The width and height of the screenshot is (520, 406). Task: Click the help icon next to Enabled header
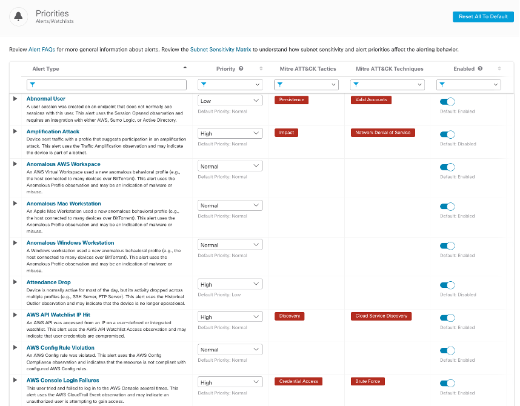click(481, 69)
